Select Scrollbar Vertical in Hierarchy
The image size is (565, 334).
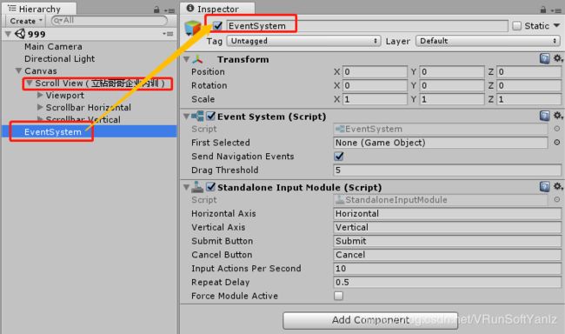click(83, 119)
